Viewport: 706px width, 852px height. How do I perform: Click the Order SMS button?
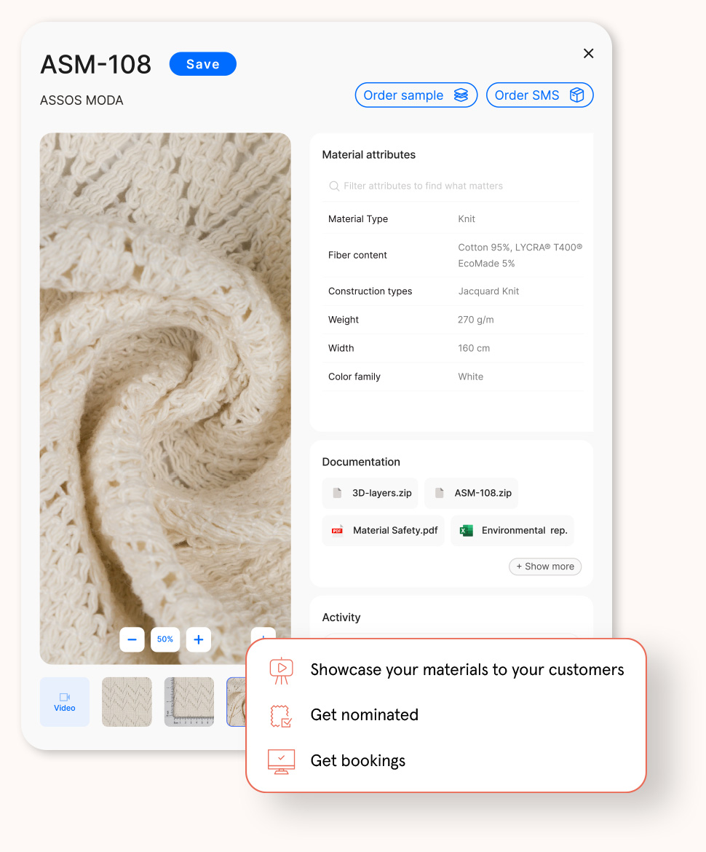coord(539,95)
